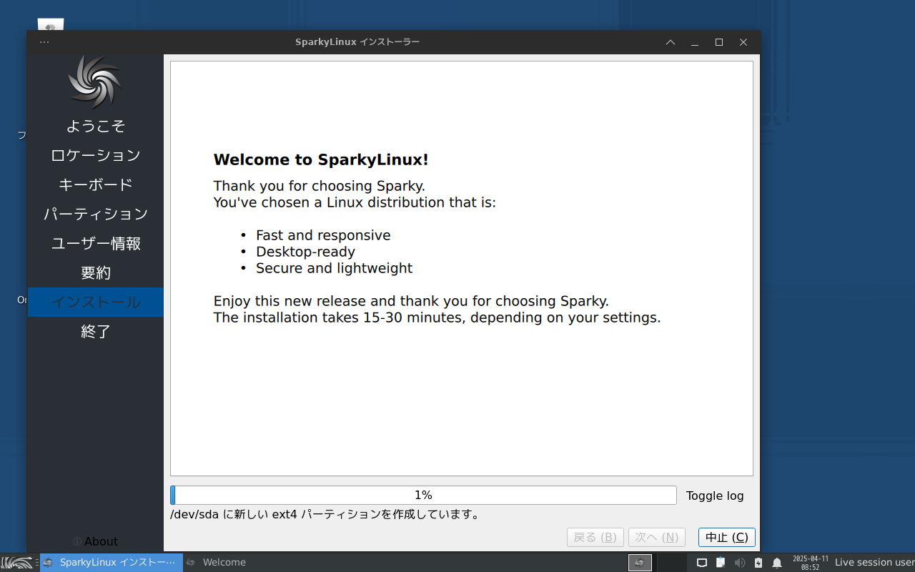
Task: Select the 終了 step in the sidebar
Action: coord(96,331)
